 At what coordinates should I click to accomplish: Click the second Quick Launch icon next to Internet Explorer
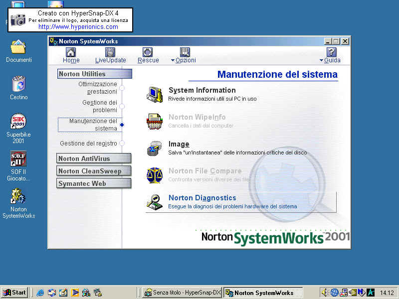[x=52, y=293]
